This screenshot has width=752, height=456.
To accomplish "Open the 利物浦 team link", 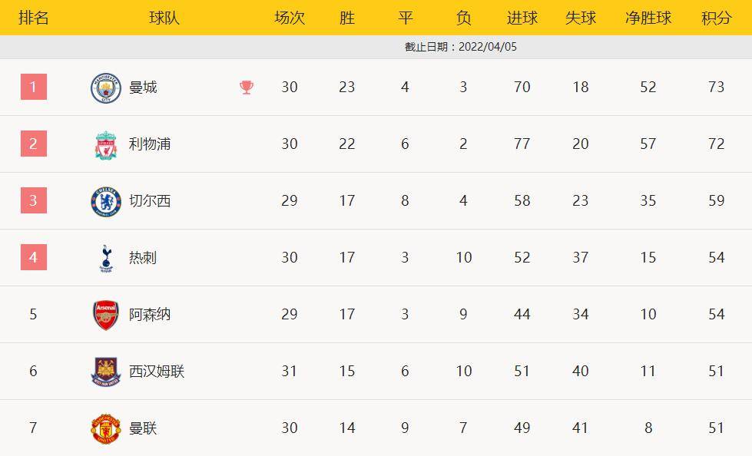I will coord(150,144).
